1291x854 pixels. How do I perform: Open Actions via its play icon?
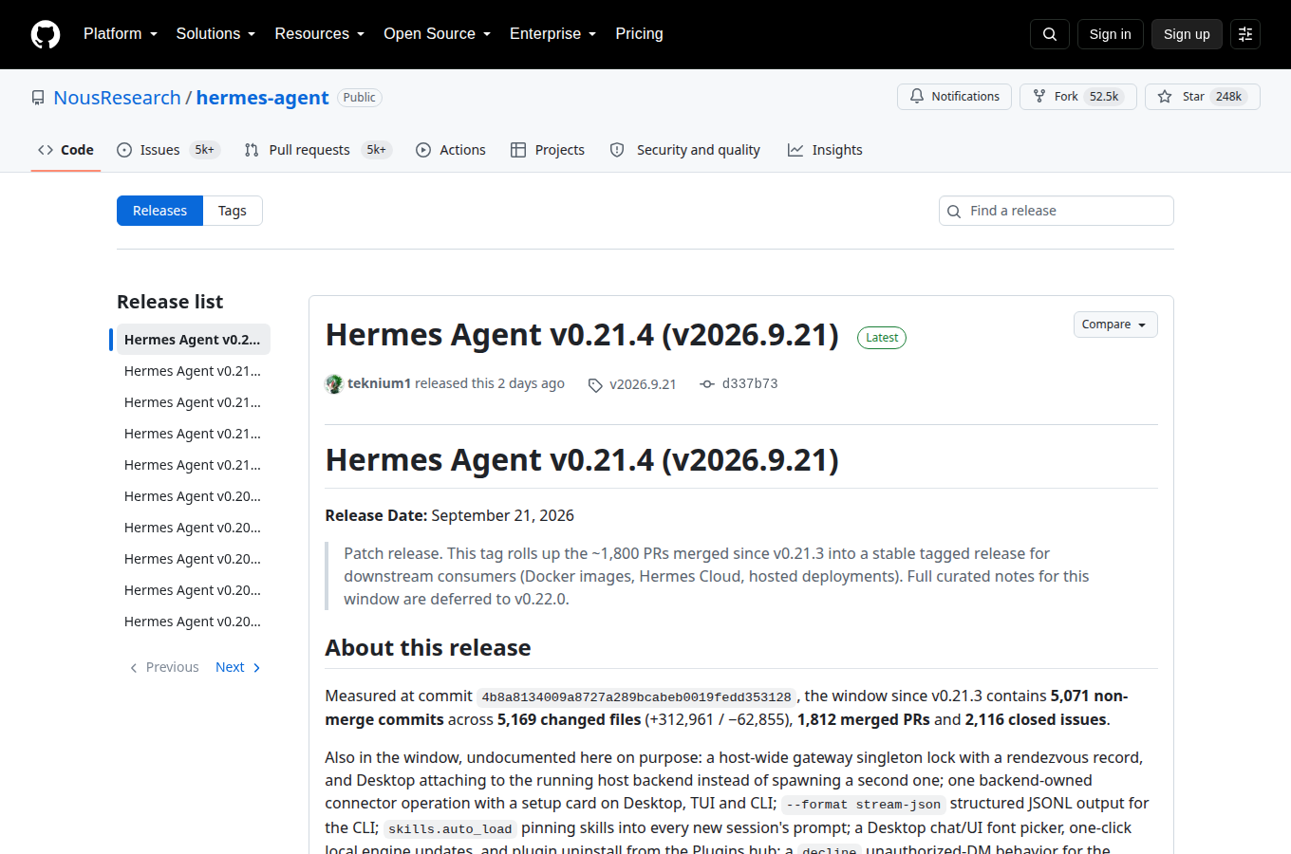(423, 150)
